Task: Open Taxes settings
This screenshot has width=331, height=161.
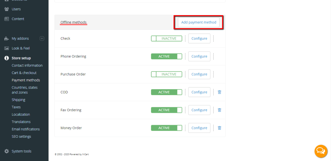Action: (16, 107)
